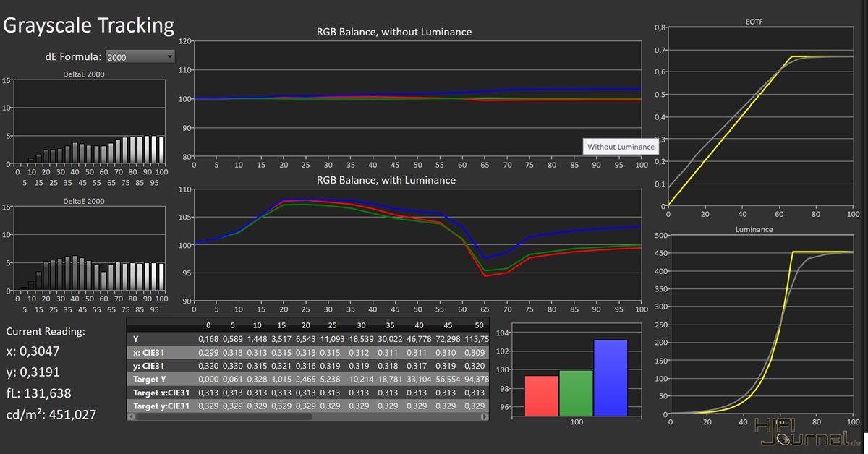Click the Luminance graph in bottom right

[x=760, y=327]
